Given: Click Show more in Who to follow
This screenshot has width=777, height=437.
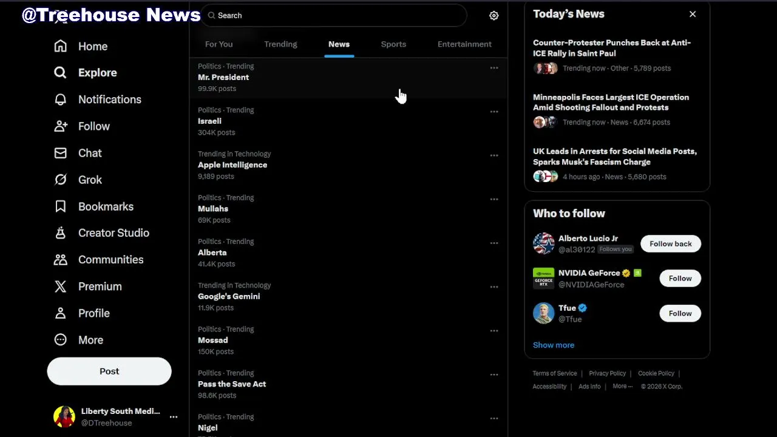Looking at the screenshot, I should [x=554, y=345].
